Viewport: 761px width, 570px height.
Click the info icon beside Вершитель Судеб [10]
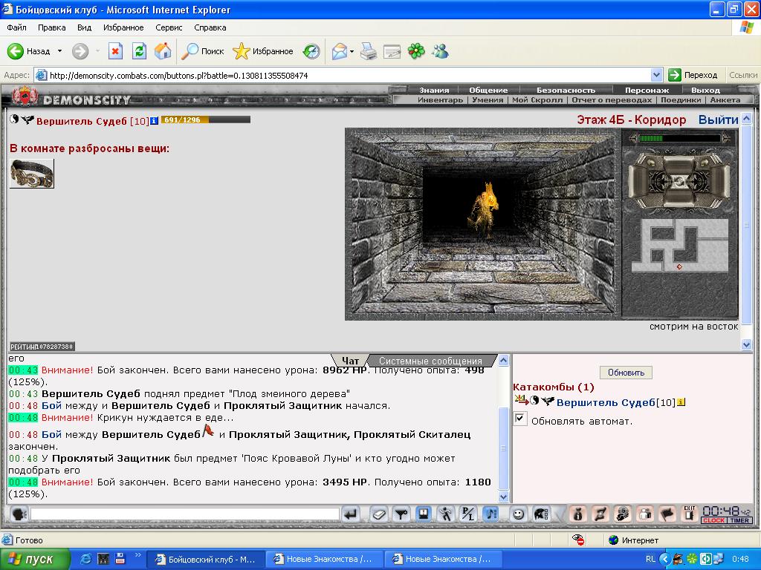click(154, 121)
